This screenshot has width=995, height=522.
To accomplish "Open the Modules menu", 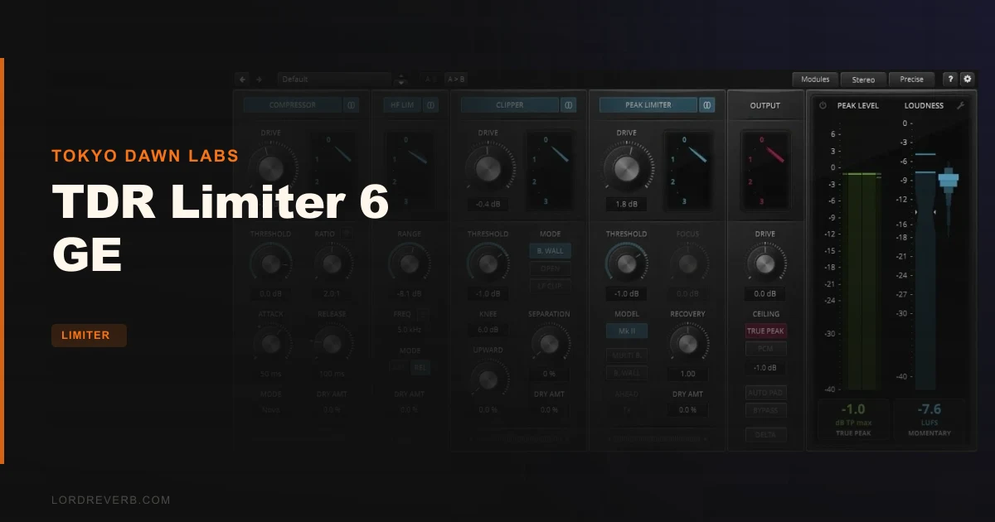I will tap(815, 80).
